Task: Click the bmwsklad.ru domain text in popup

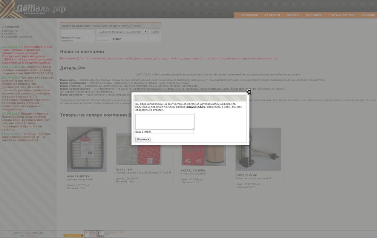Action: pos(196,107)
